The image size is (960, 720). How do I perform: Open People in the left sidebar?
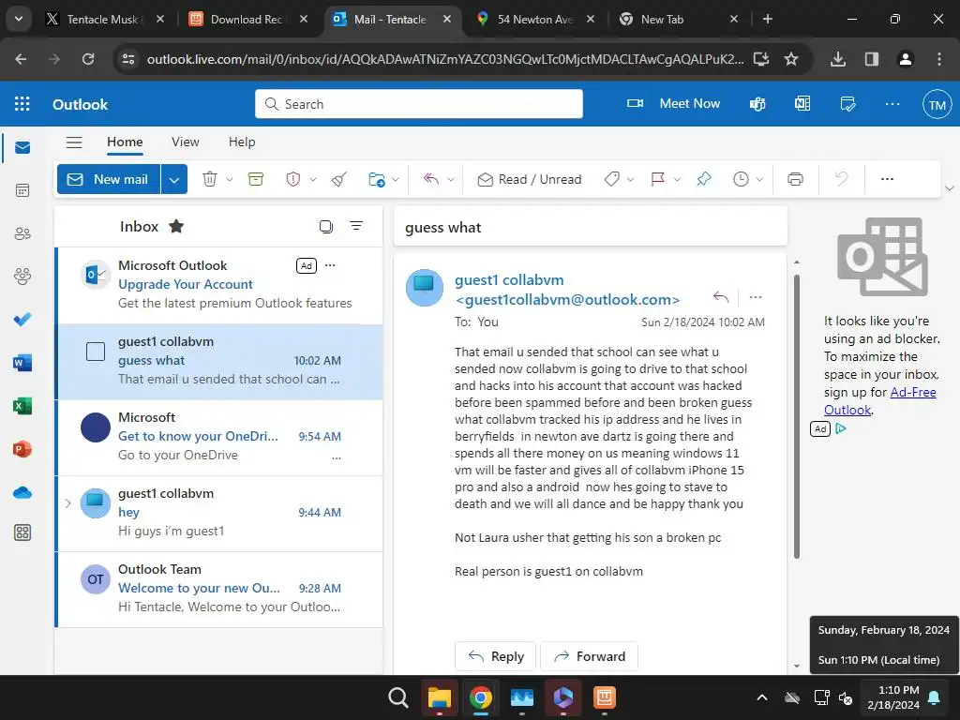coord(22,233)
